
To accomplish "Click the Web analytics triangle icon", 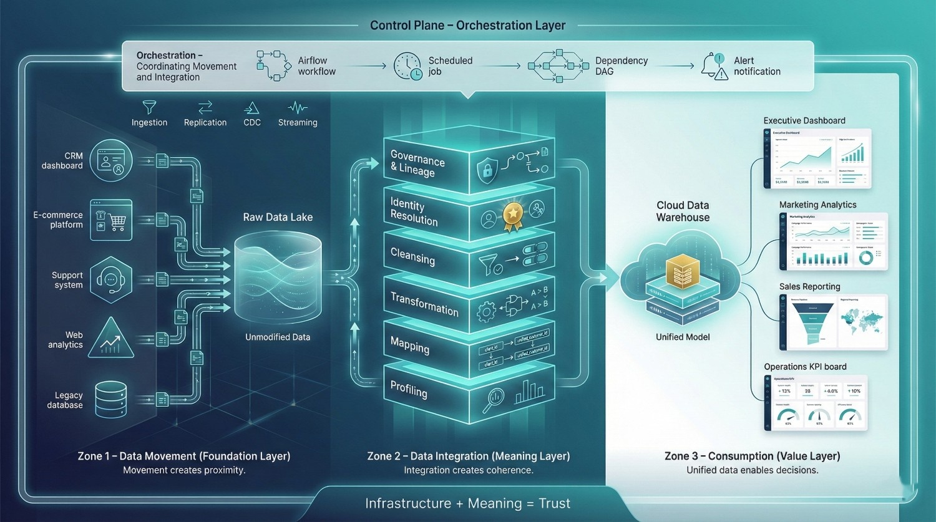I will point(111,339).
